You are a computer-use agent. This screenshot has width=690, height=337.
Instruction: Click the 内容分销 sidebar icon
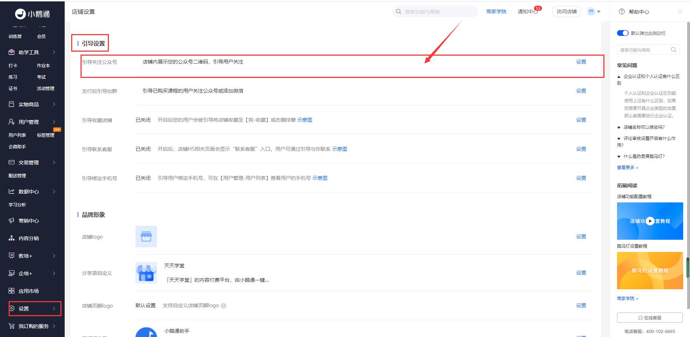(11, 238)
